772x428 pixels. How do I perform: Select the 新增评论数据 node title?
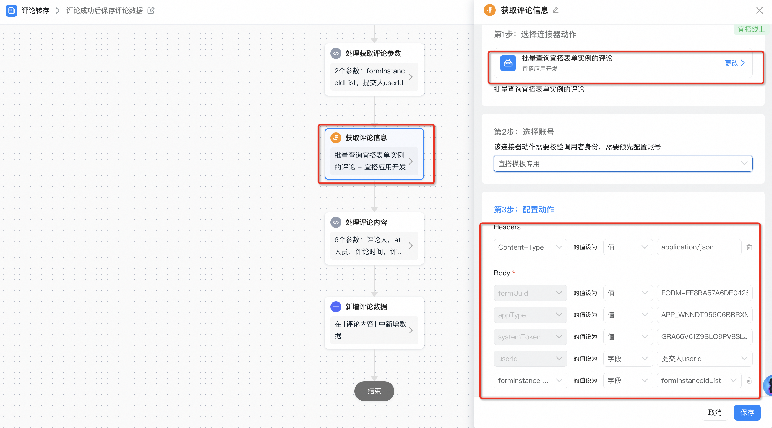pyautogui.click(x=366, y=307)
